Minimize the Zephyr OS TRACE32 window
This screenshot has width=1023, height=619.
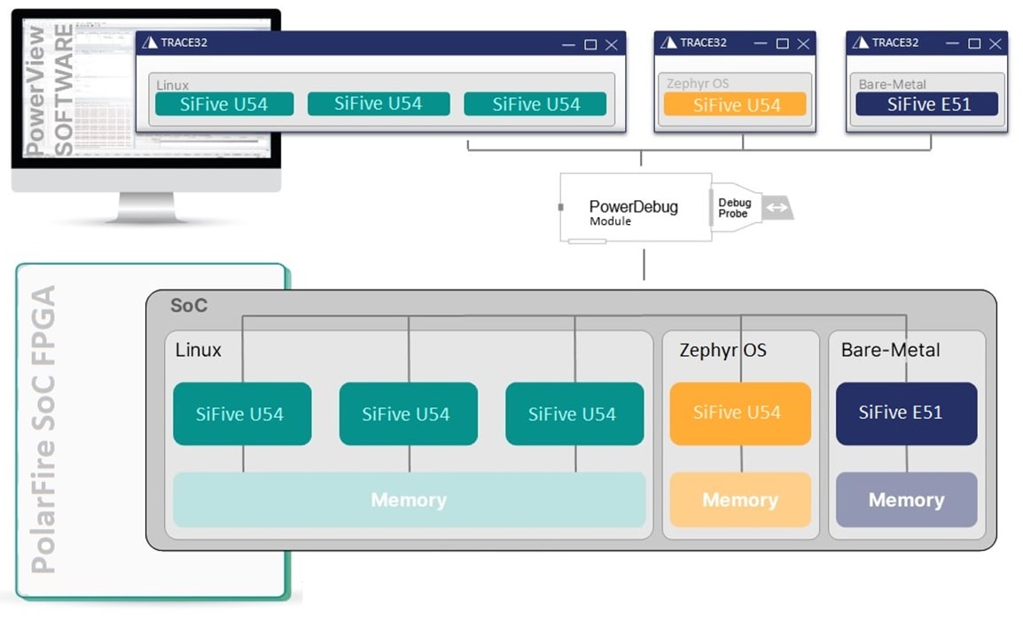click(760, 43)
